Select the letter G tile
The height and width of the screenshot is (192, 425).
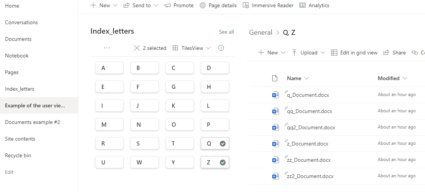180,87
